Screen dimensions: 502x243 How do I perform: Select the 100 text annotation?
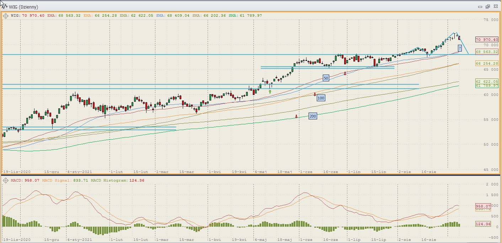tap(321, 98)
